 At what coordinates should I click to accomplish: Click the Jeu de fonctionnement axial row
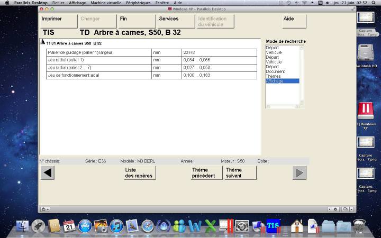(x=152, y=75)
